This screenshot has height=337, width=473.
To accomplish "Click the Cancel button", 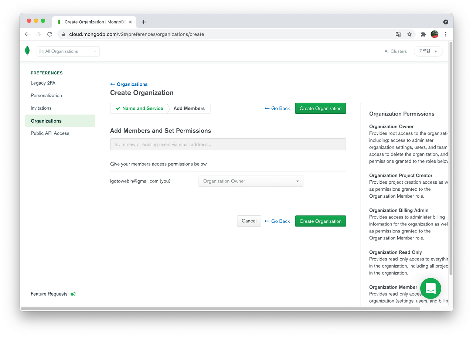I will tap(249, 221).
